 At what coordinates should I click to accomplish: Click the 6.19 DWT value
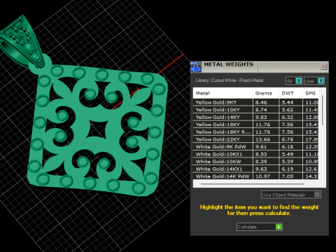[x=288, y=169]
